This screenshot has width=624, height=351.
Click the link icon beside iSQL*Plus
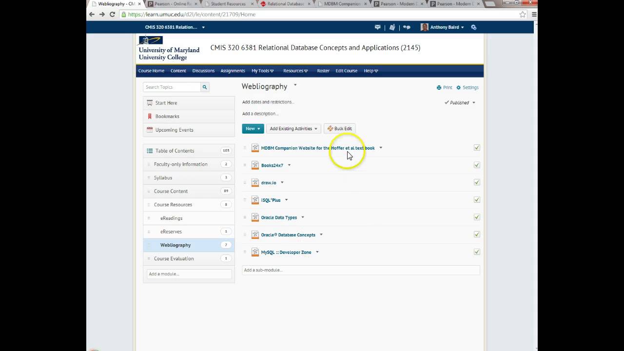click(255, 200)
